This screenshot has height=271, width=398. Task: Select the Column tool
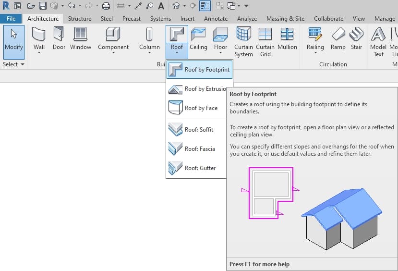pos(149,41)
